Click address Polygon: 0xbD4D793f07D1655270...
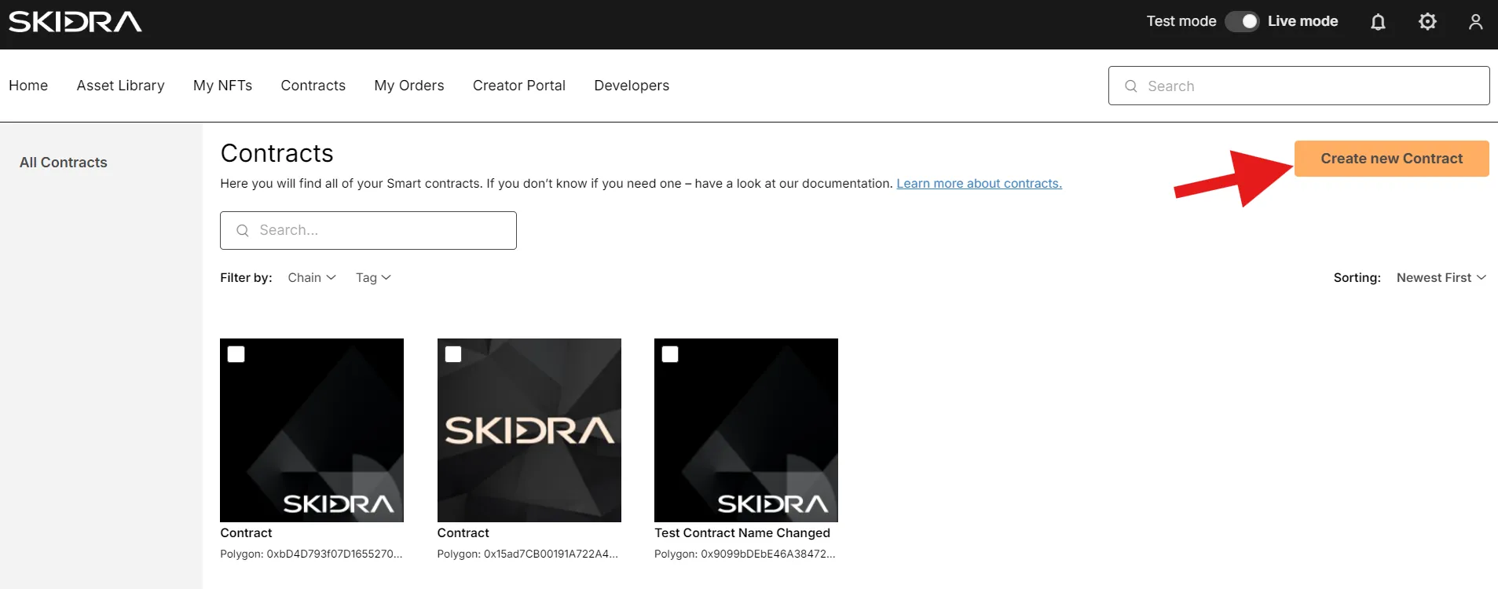Screen dimensions: 1498x589 coord(311,554)
